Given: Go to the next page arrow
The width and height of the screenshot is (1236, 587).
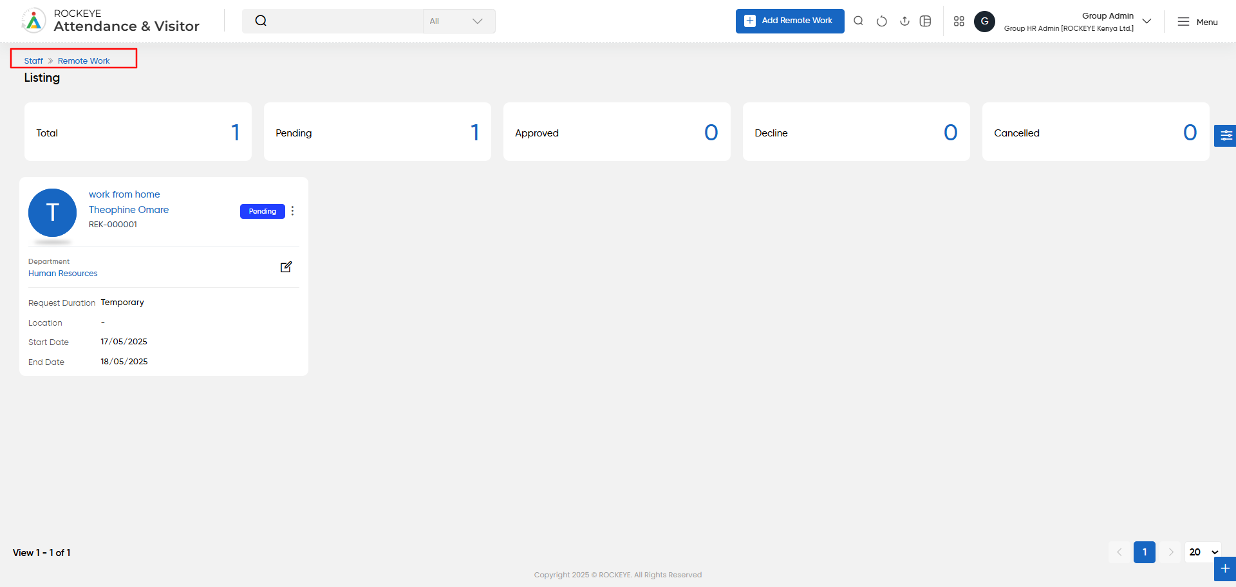Looking at the screenshot, I should (x=1171, y=552).
